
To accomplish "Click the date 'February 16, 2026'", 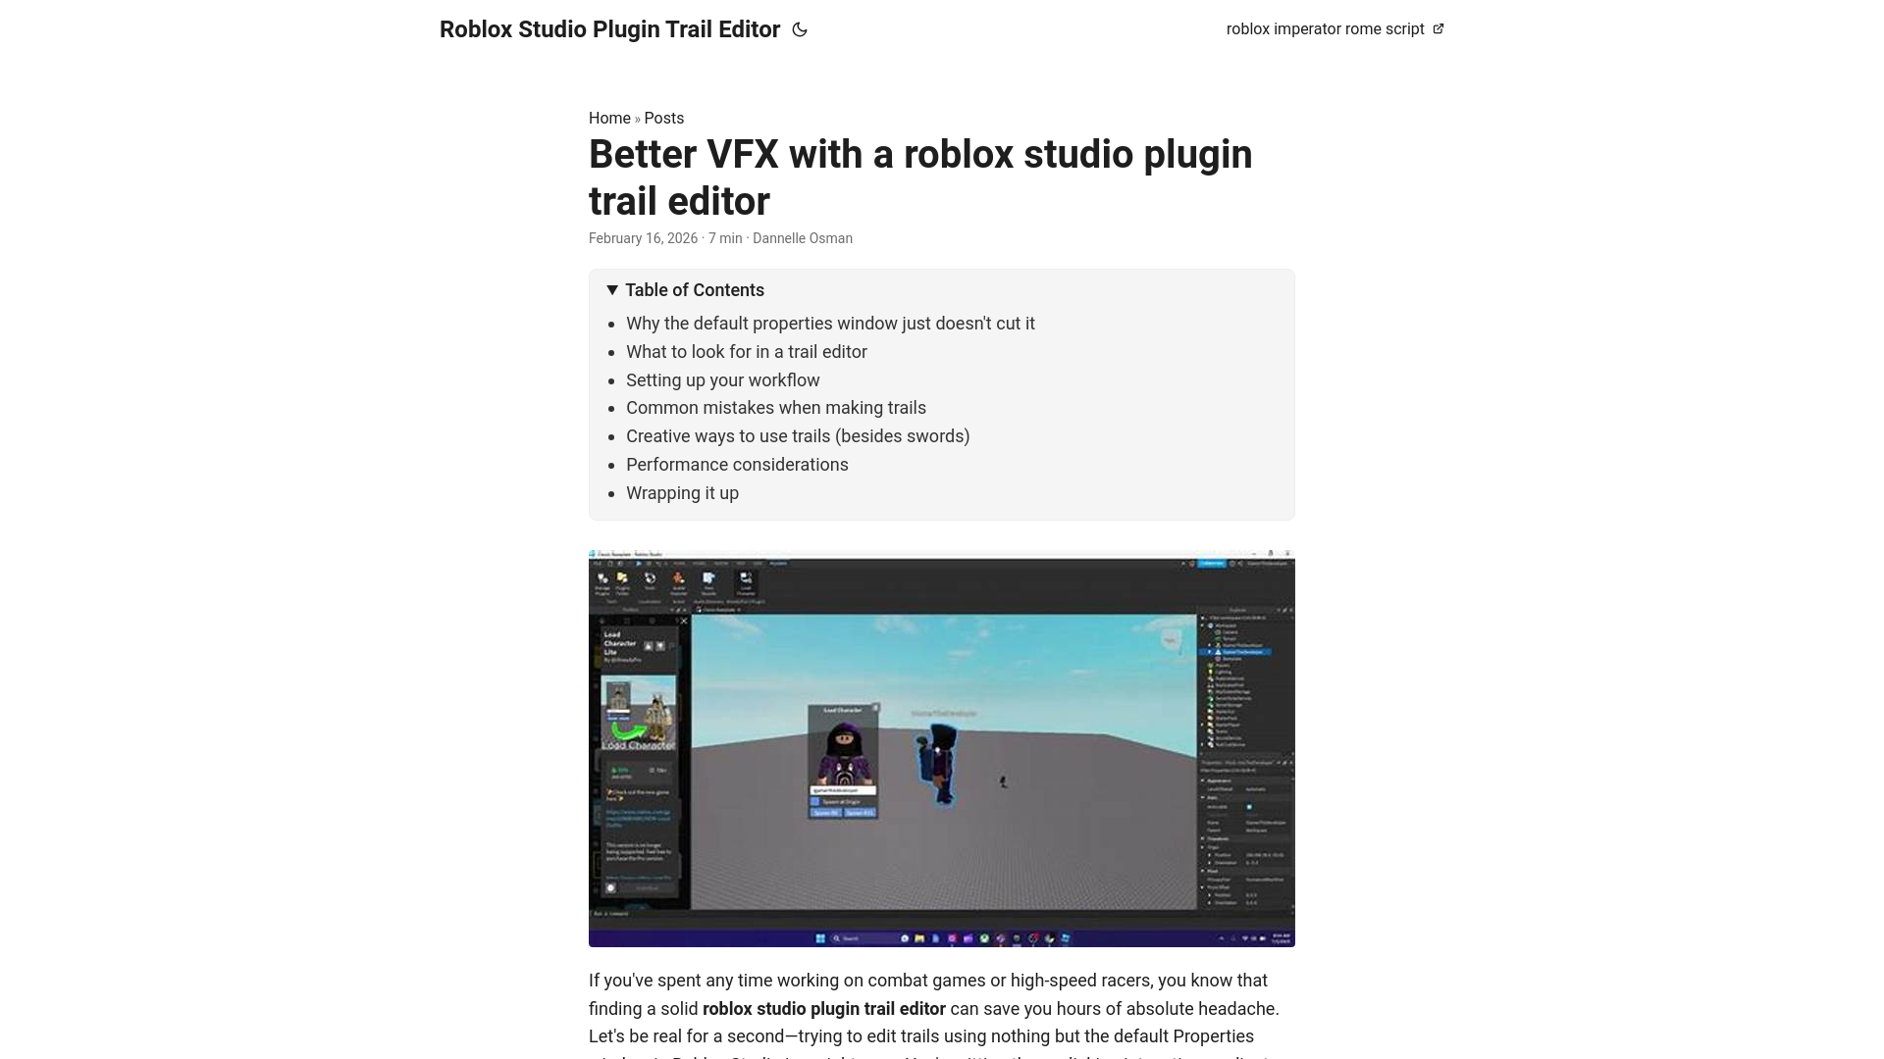I will click(643, 238).
